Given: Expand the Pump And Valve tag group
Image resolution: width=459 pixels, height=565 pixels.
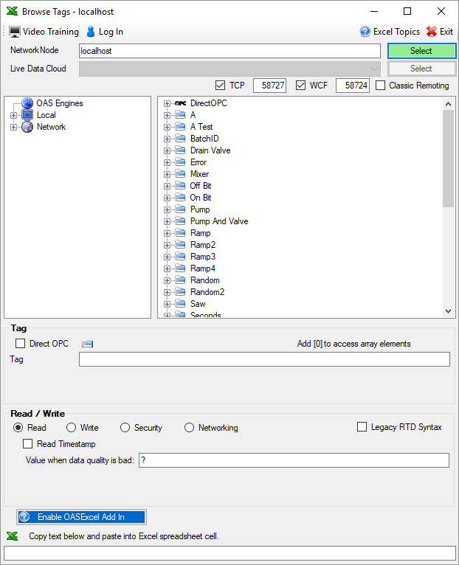Looking at the screenshot, I should click(168, 221).
